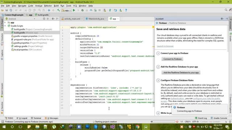This screenshot has height=130, width=232.
Task: Open the Logcat tool window
Action: [x=22, y=118]
